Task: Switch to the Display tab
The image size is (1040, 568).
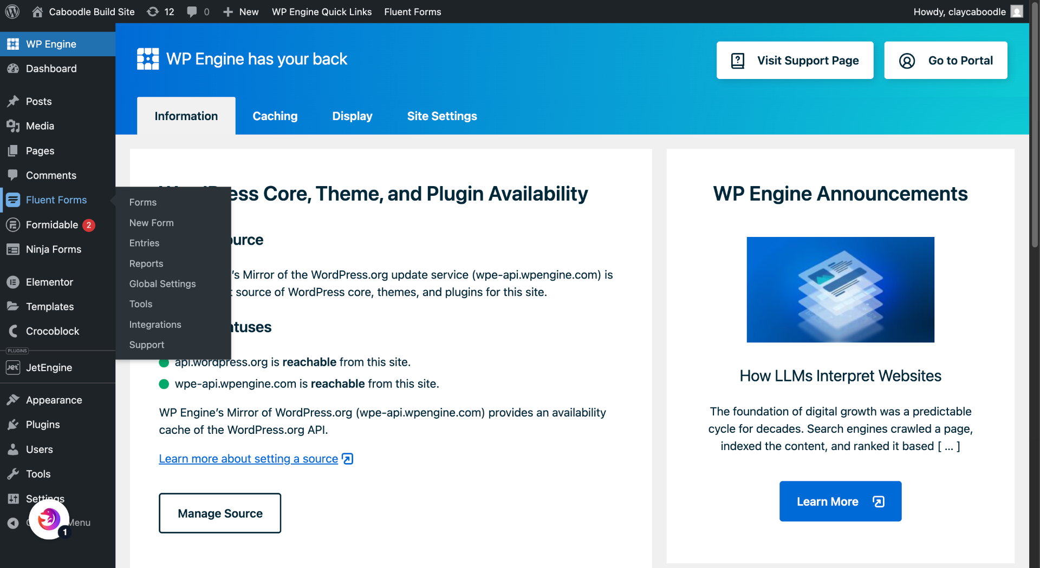Action: pos(353,116)
